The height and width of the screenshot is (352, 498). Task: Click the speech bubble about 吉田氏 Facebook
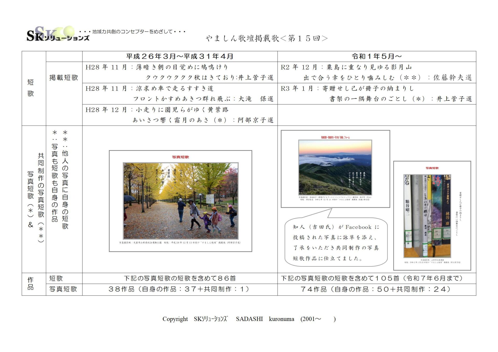[x=336, y=242]
